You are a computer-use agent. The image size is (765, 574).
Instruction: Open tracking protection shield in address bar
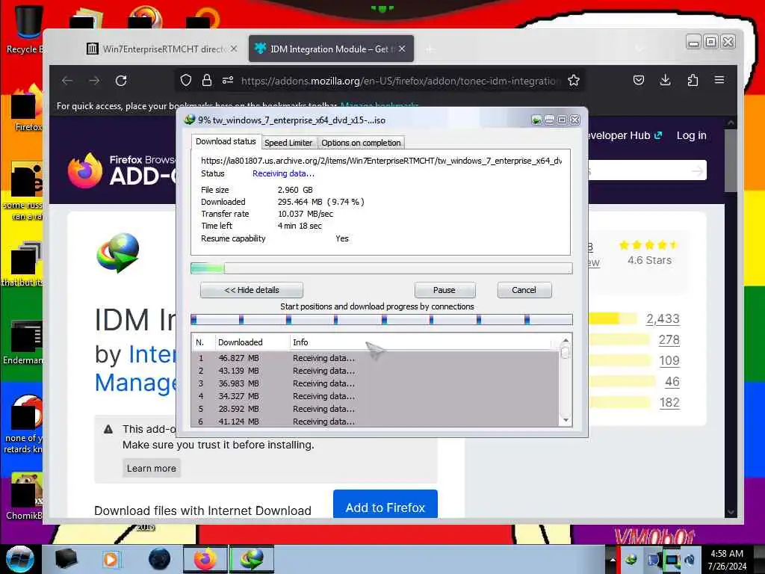[186, 80]
